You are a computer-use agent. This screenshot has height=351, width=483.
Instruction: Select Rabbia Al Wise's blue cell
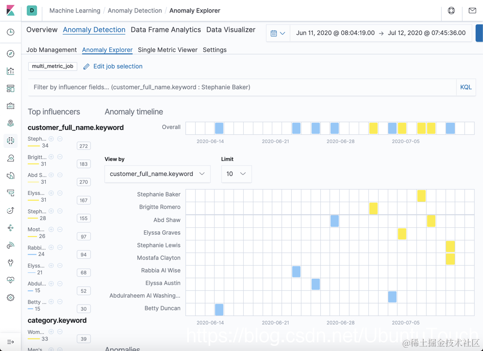(x=296, y=271)
